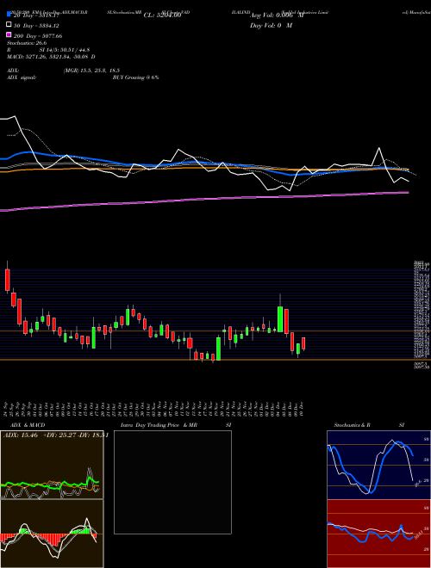431x568 pixels.
Task: Select the '200 Day - 5077.66' legend text
Action: 38,36
